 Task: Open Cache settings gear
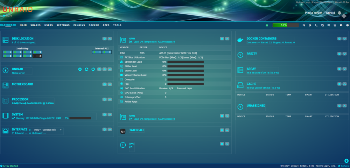[339, 84]
